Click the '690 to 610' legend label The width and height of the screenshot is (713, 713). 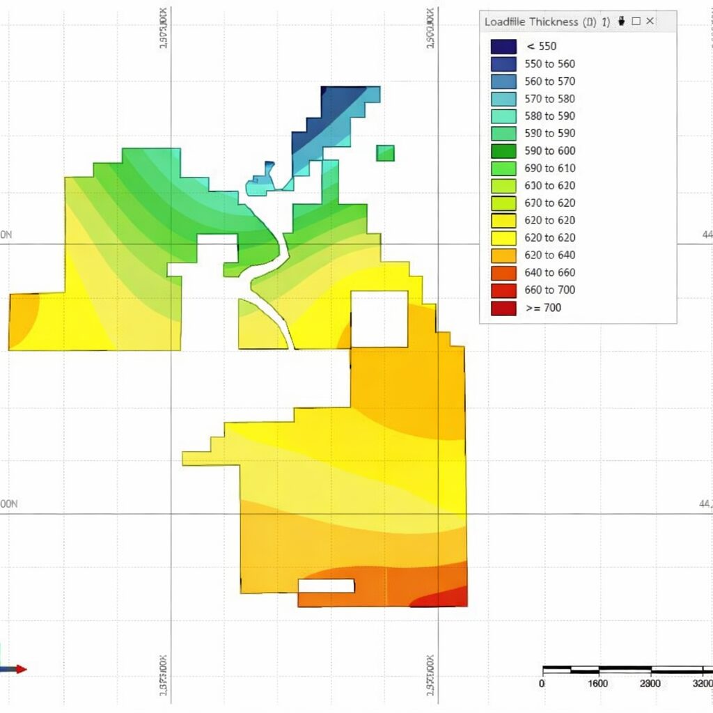click(x=549, y=169)
